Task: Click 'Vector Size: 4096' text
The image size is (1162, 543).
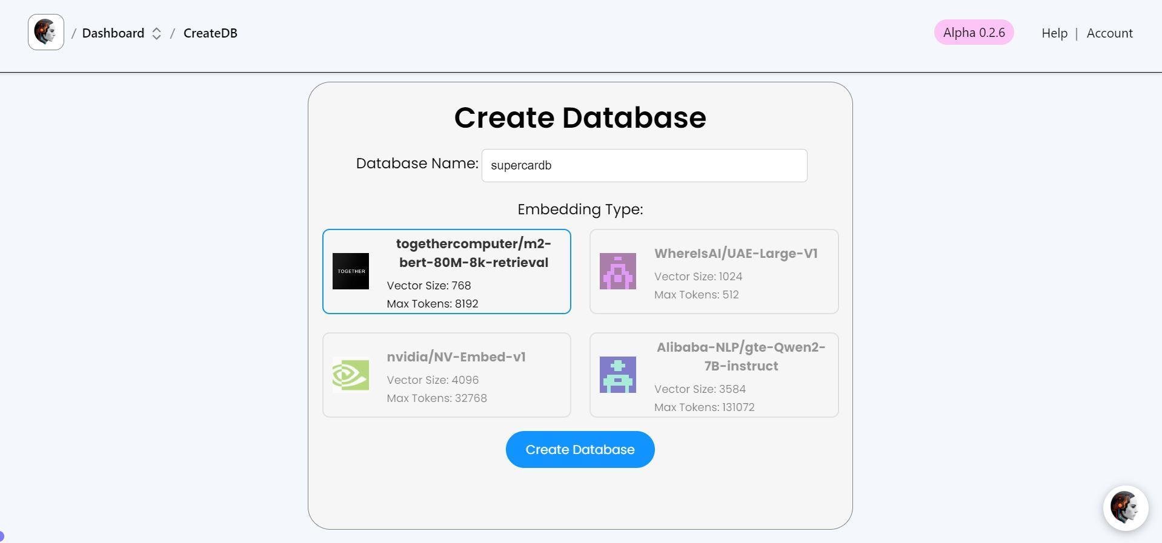Action: (433, 380)
